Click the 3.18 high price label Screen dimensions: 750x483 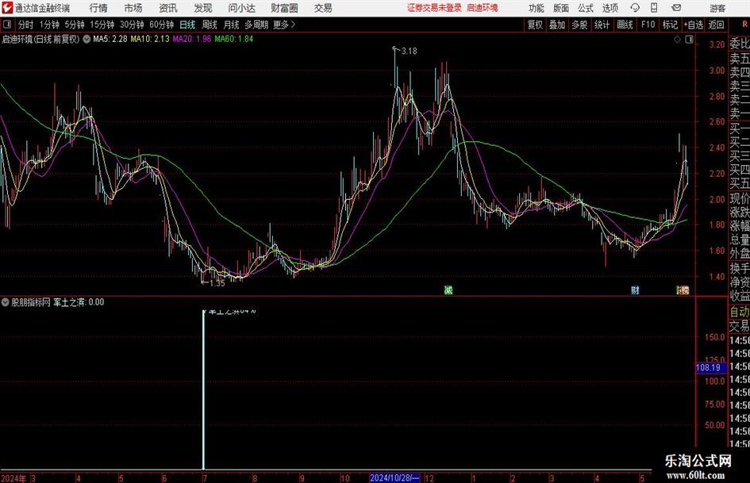point(409,52)
